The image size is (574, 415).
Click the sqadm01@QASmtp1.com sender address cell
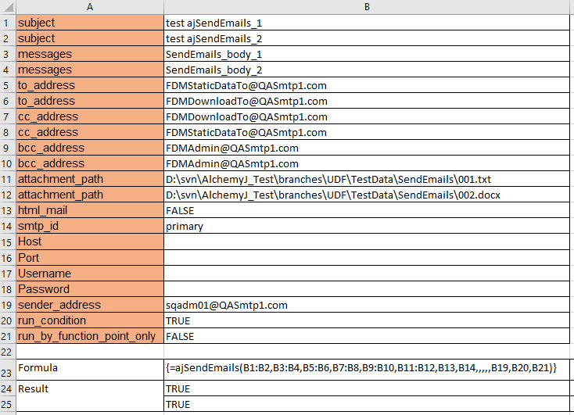point(368,305)
